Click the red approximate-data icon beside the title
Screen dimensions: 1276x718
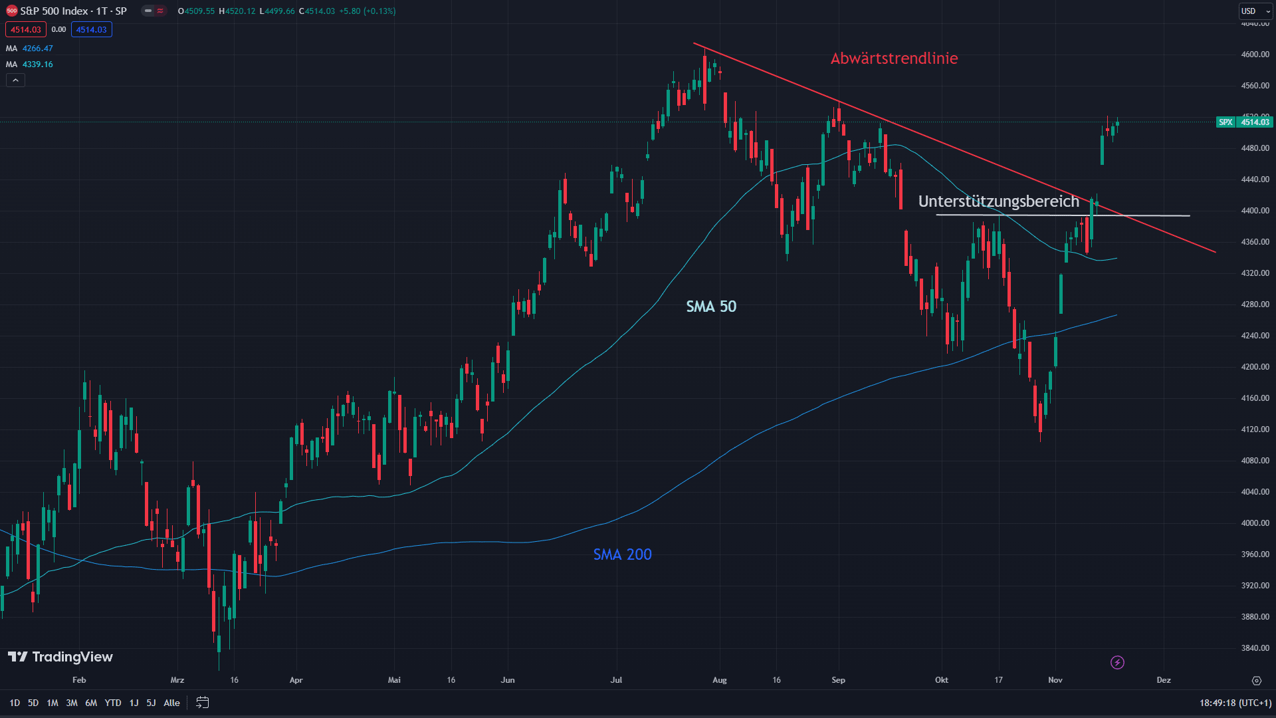[160, 11]
